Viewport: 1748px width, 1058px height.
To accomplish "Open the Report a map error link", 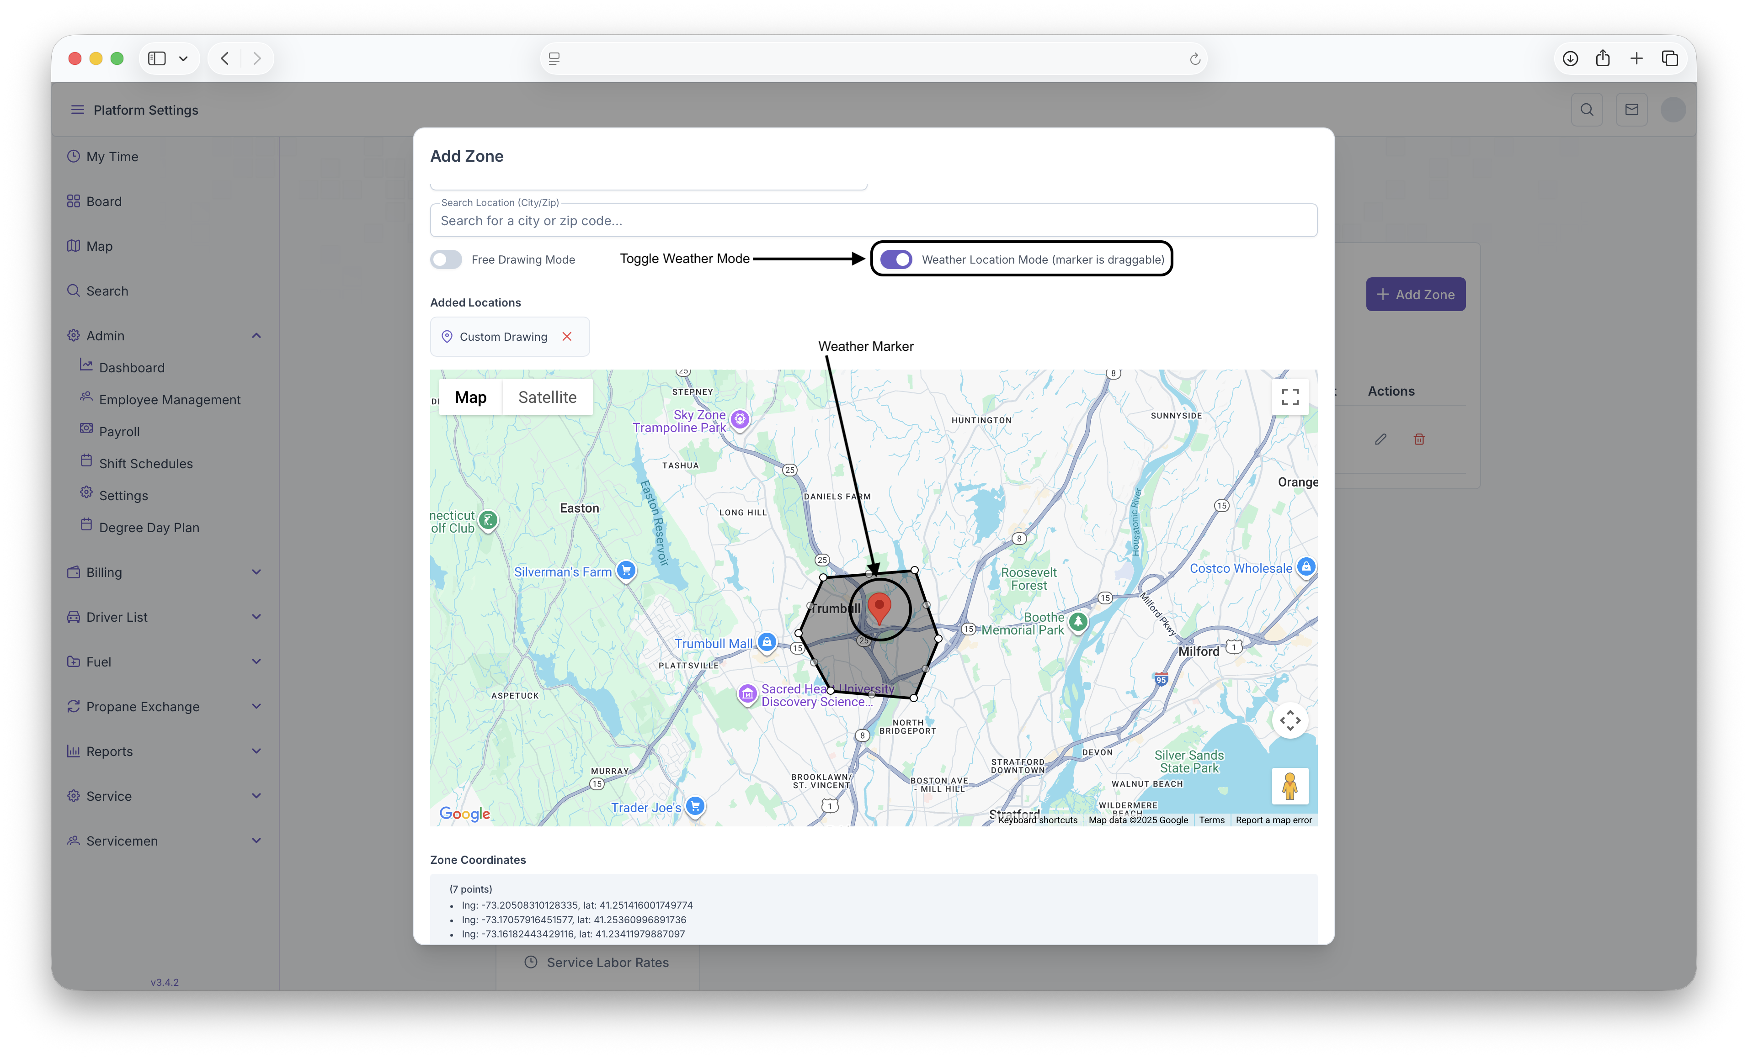I will point(1274,820).
